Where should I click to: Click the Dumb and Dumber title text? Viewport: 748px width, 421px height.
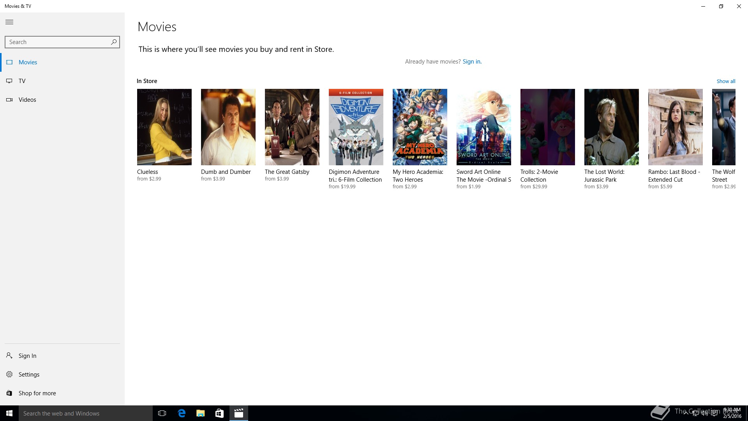click(226, 172)
